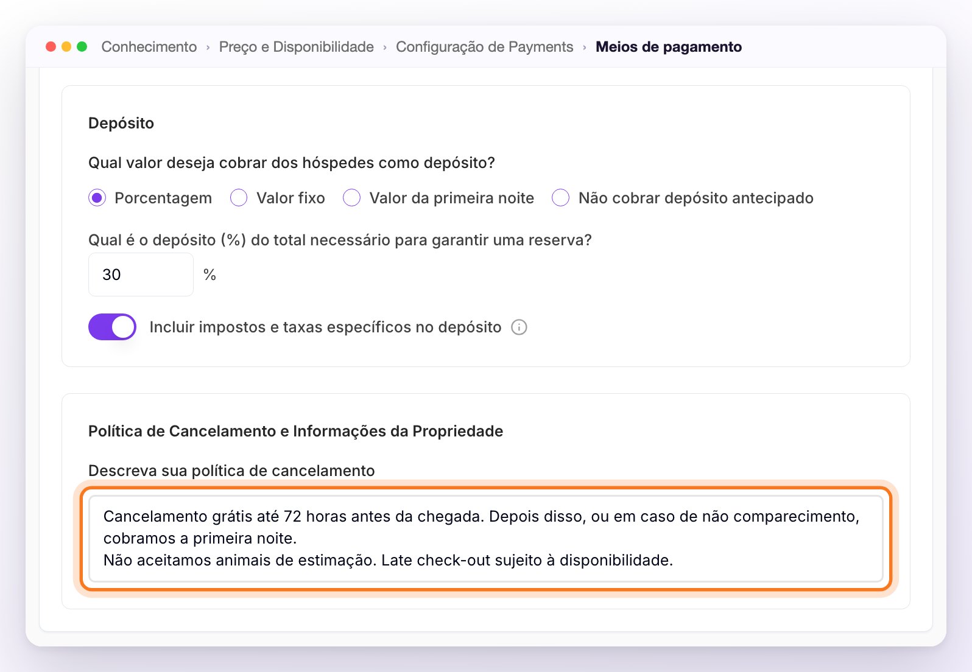The image size is (972, 672).
Task: Click the info icon beside deposit taxes toggle
Action: point(519,327)
